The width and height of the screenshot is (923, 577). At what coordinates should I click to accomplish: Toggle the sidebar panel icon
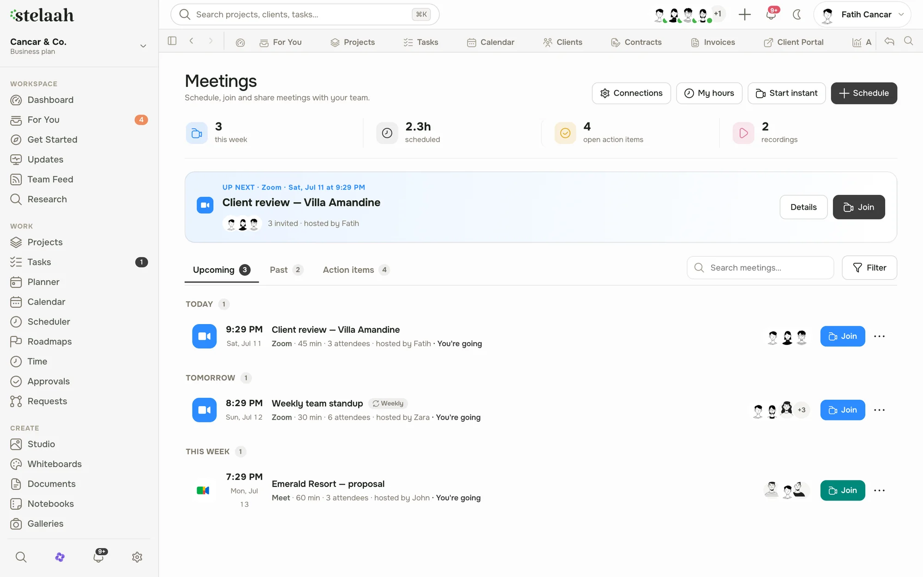(172, 41)
